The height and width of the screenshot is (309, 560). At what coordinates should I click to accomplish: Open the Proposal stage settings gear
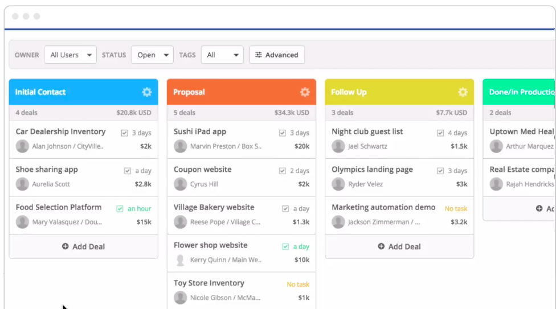[305, 92]
